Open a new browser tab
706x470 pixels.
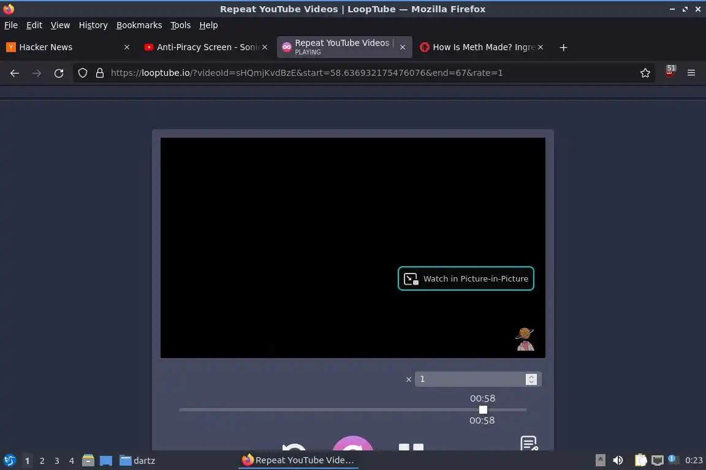click(x=563, y=47)
